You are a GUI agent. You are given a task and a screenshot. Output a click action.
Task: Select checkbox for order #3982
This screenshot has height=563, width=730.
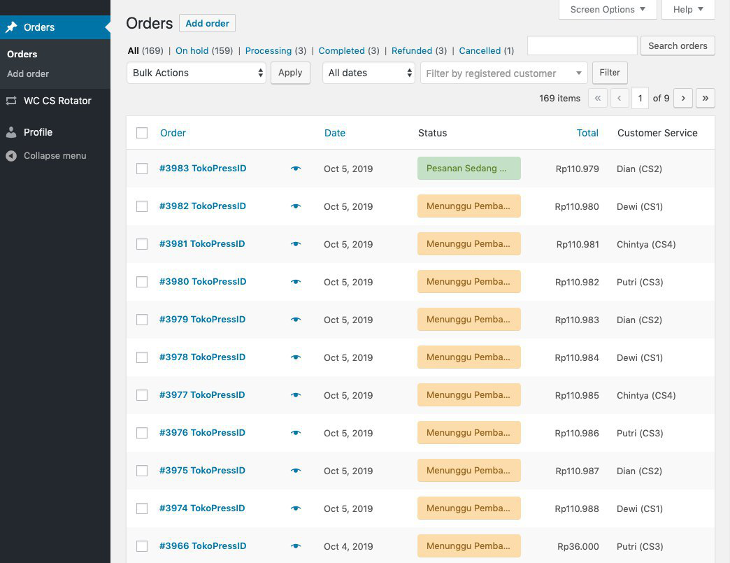coord(142,206)
